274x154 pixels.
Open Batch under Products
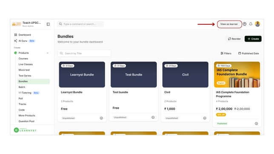click(22, 87)
